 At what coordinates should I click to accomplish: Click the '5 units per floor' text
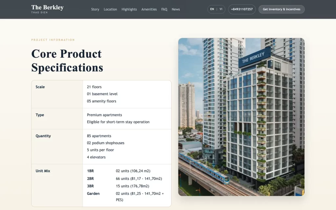coord(100,150)
